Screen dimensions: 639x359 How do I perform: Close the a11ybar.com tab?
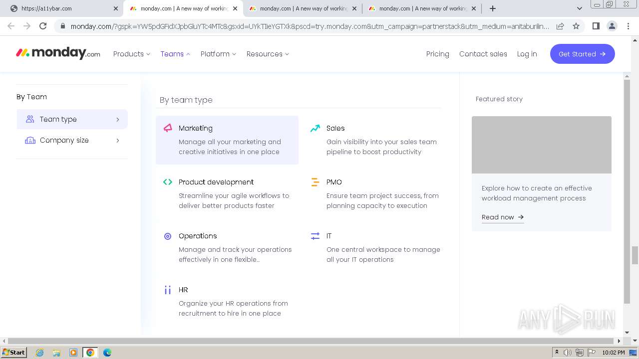click(115, 8)
